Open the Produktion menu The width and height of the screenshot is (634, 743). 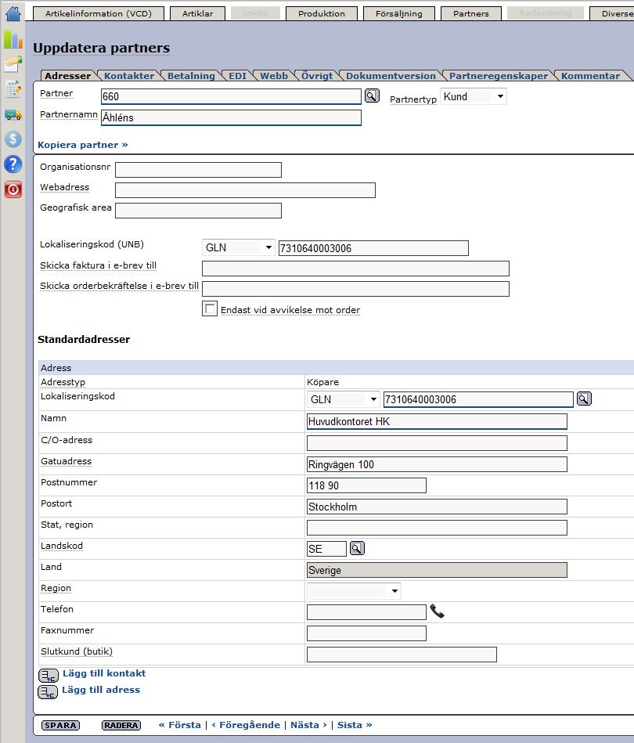click(322, 13)
